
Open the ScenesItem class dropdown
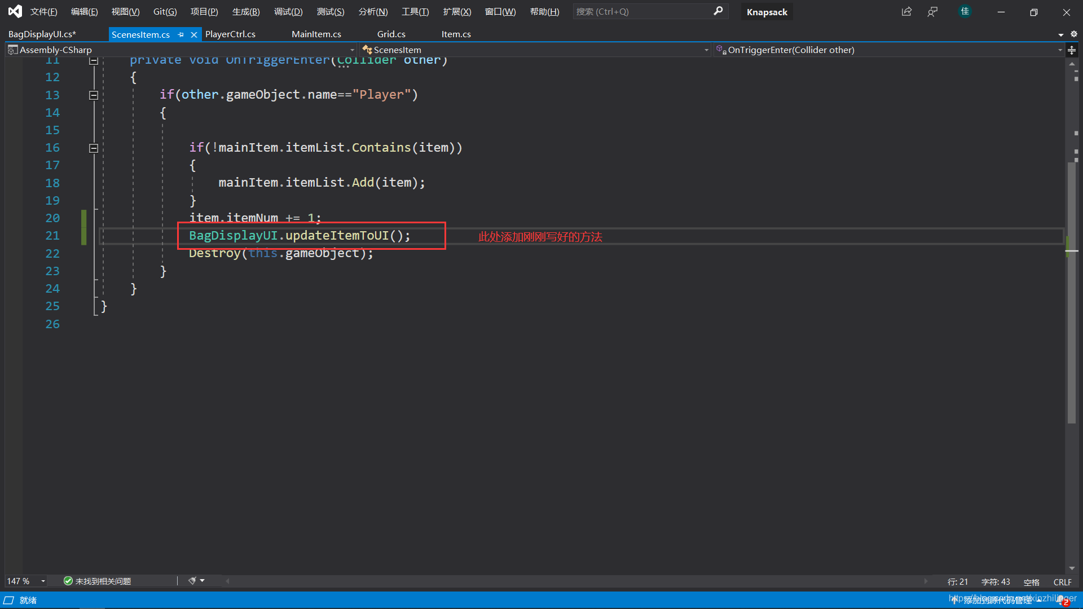535,50
